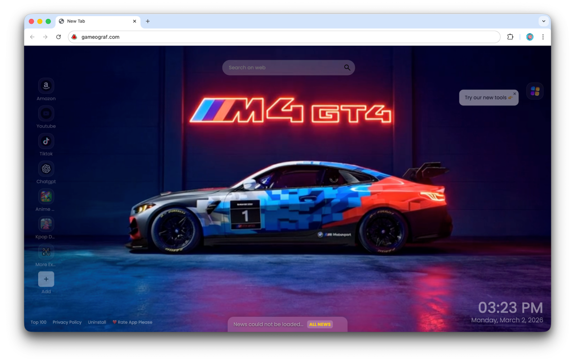Open Youtube from the sidebar
The image size is (575, 359).
[46, 113]
